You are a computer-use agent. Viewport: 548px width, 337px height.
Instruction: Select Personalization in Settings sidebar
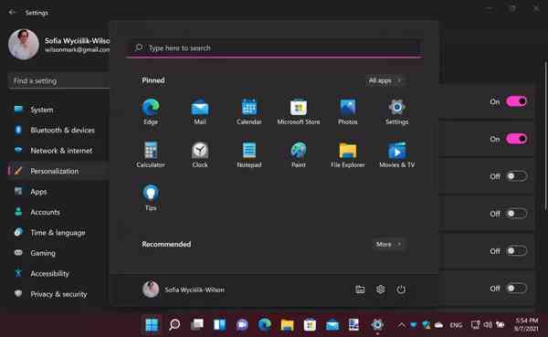click(58, 171)
